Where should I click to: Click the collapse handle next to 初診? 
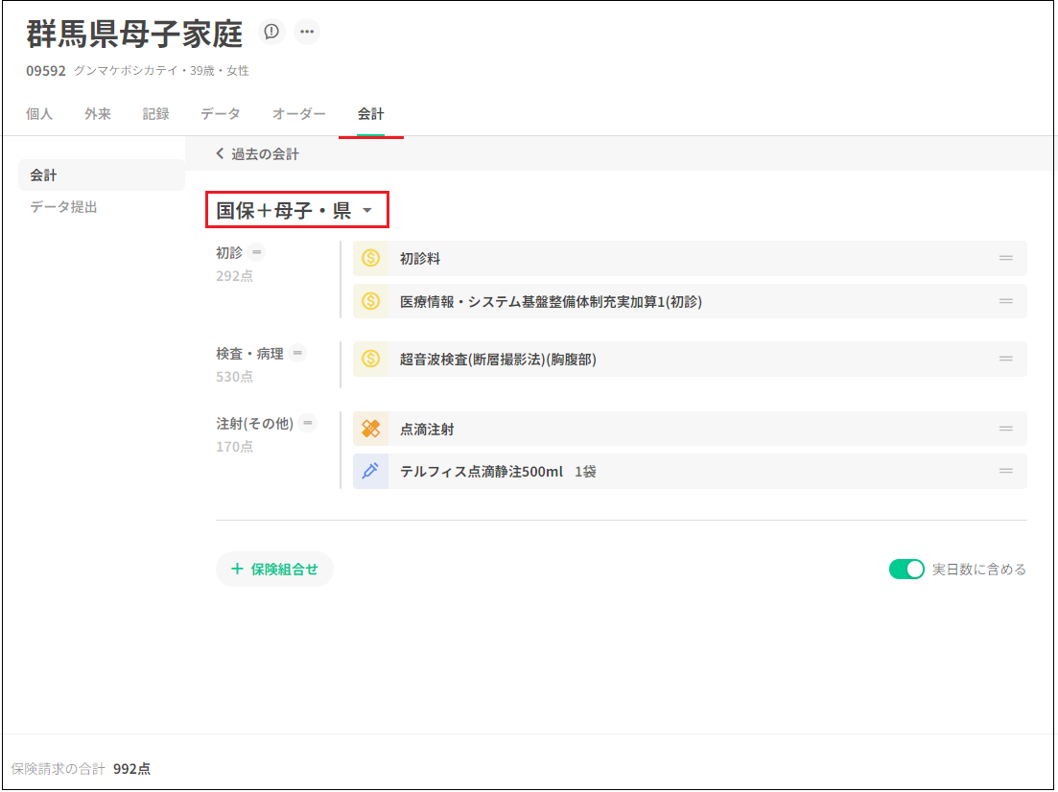[256, 253]
